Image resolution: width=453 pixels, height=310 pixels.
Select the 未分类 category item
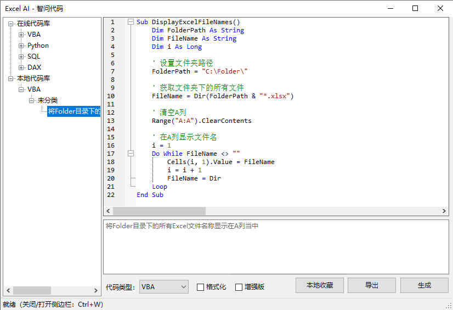tap(47, 100)
